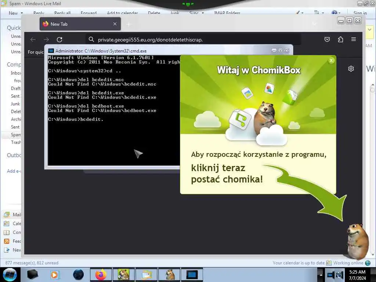Select the Trash folder in Live Mail
Screen dimensions: 376x282
(x=16, y=142)
